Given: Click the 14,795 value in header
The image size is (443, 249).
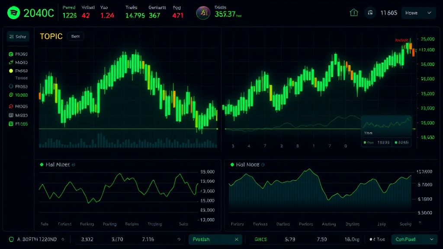Looking at the screenshot, I should tap(135, 16).
